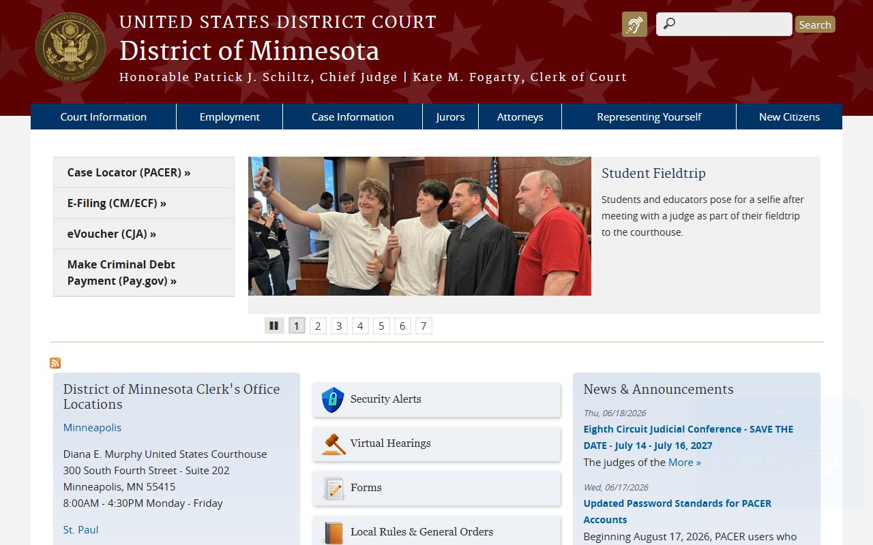Click the Student Fieldtrip heading

[x=653, y=173]
